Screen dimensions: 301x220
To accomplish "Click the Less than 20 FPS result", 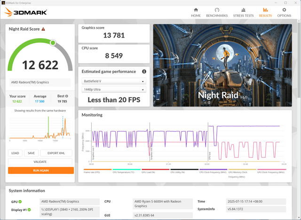I will 114,100.
